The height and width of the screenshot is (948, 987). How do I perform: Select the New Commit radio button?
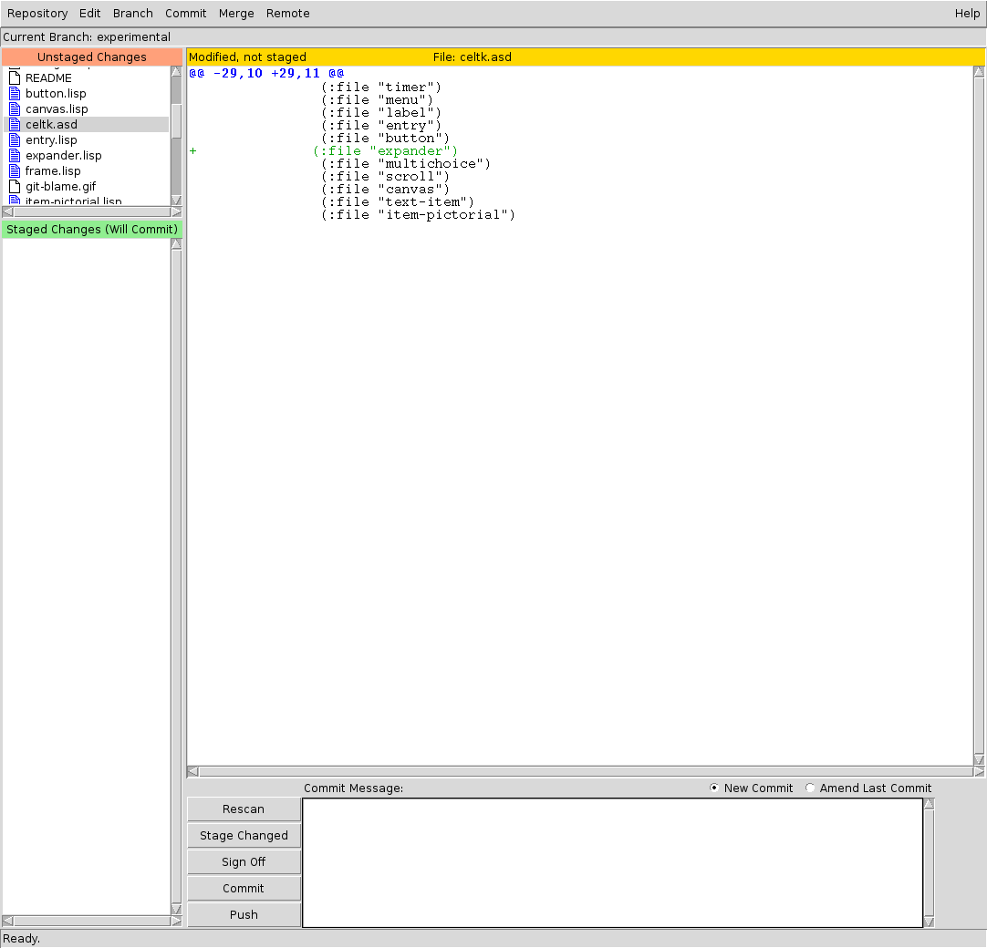pos(714,788)
